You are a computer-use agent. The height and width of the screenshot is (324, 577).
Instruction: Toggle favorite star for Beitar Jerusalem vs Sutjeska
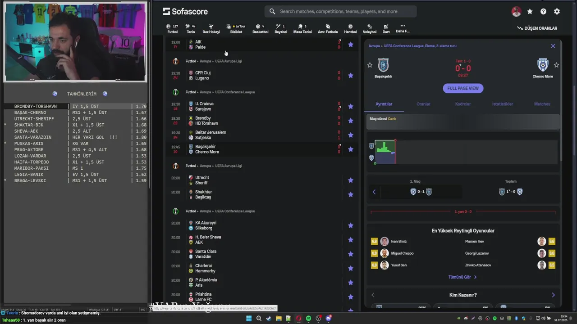(x=350, y=135)
